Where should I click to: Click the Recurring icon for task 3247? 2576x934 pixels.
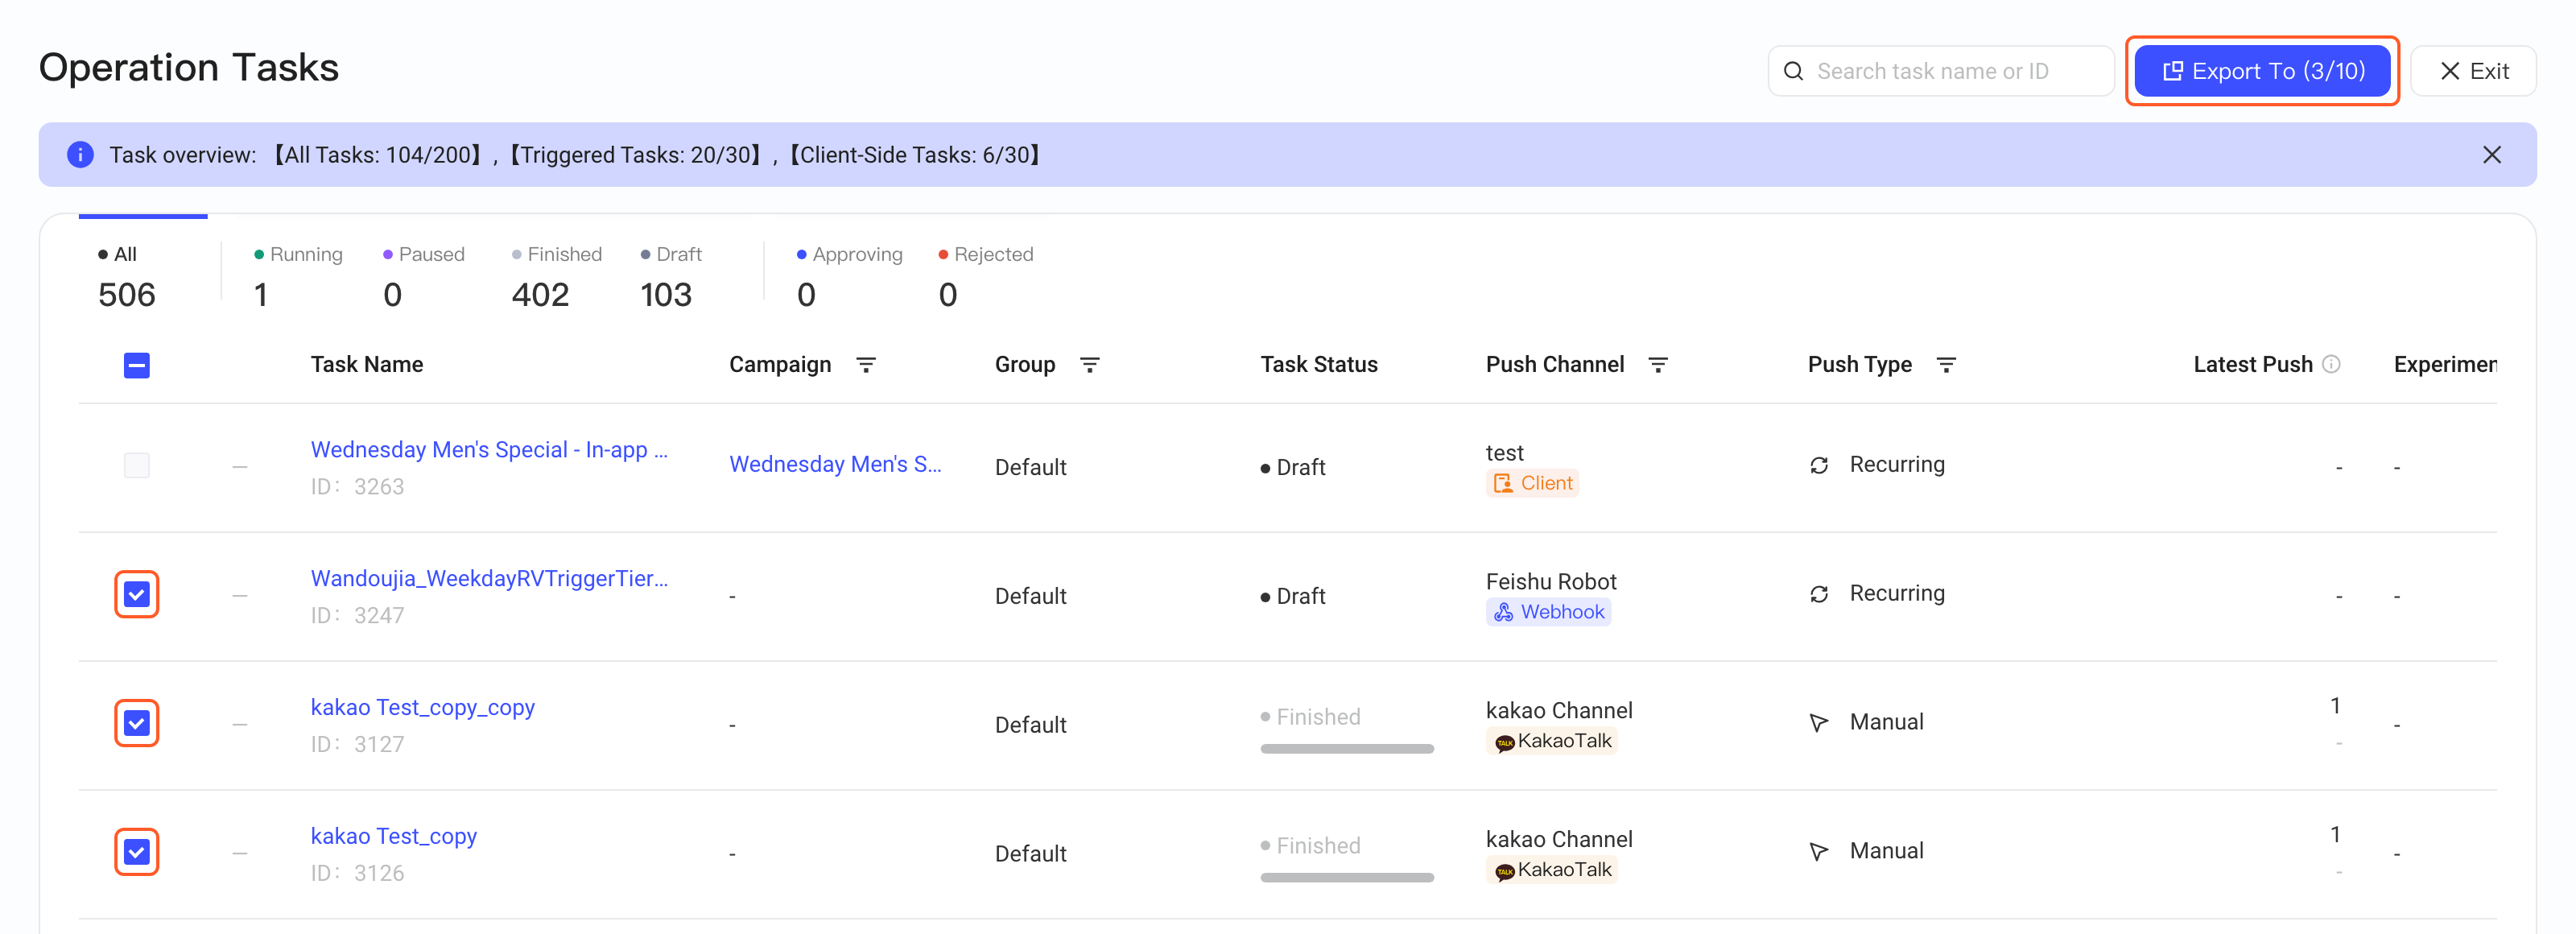pyautogui.click(x=1819, y=594)
